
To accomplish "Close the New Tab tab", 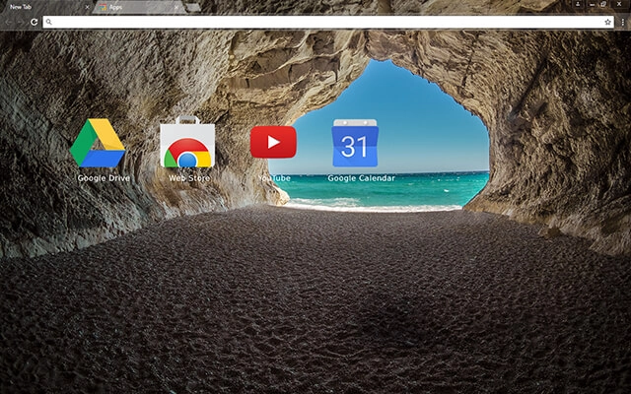I will [87, 7].
